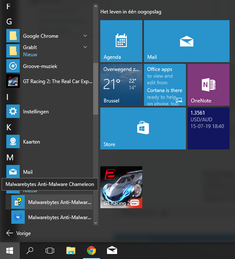Screen dimensions: 235x259
Task: Open the Groove-muziek app
Action: click(x=49, y=66)
